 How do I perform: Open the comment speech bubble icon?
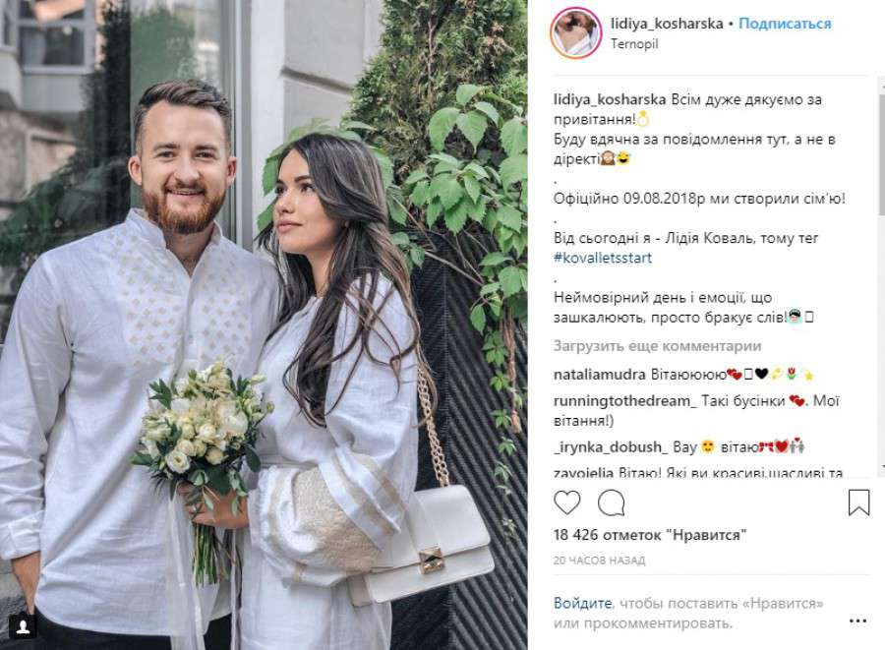(612, 502)
